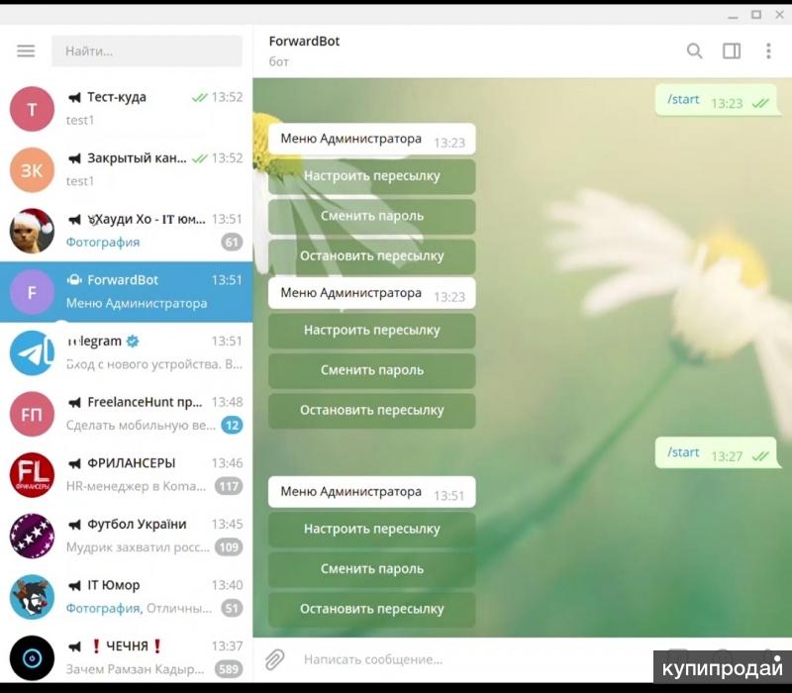Select the FreelanceHunt chat with 12 unread
This screenshot has height=693, width=792.
[148, 414]
